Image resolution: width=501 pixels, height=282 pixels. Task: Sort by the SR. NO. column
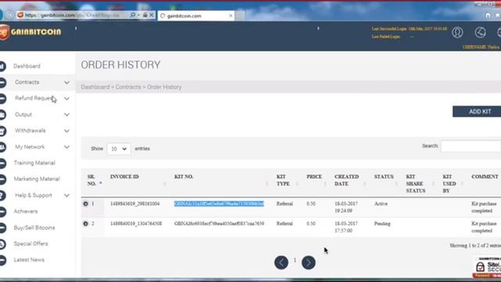(92, 180)
